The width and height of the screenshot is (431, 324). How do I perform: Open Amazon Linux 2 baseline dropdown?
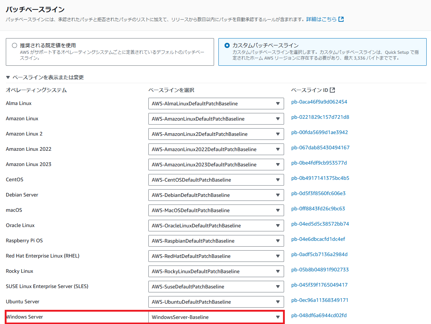(216, 134)
